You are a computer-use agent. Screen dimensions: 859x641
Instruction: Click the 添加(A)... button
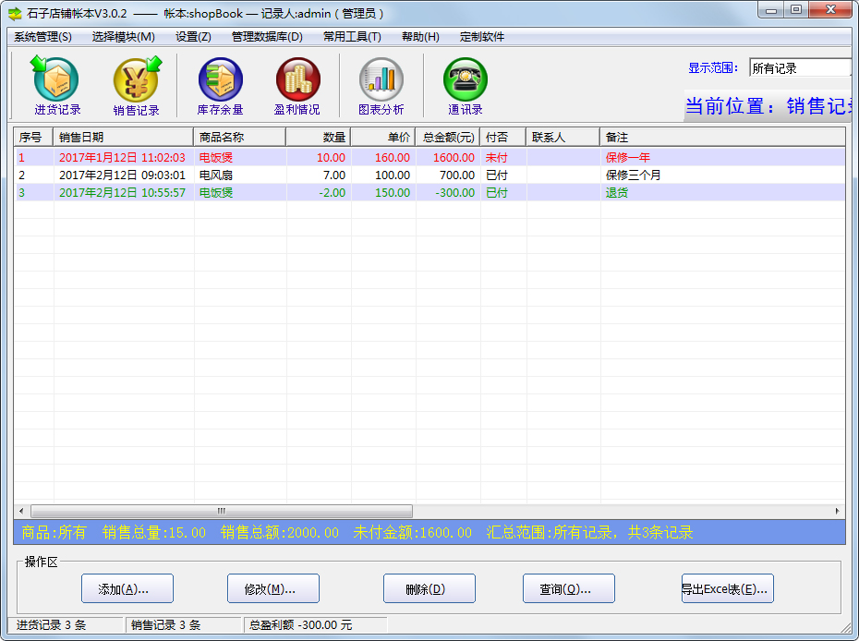point(127,588)
